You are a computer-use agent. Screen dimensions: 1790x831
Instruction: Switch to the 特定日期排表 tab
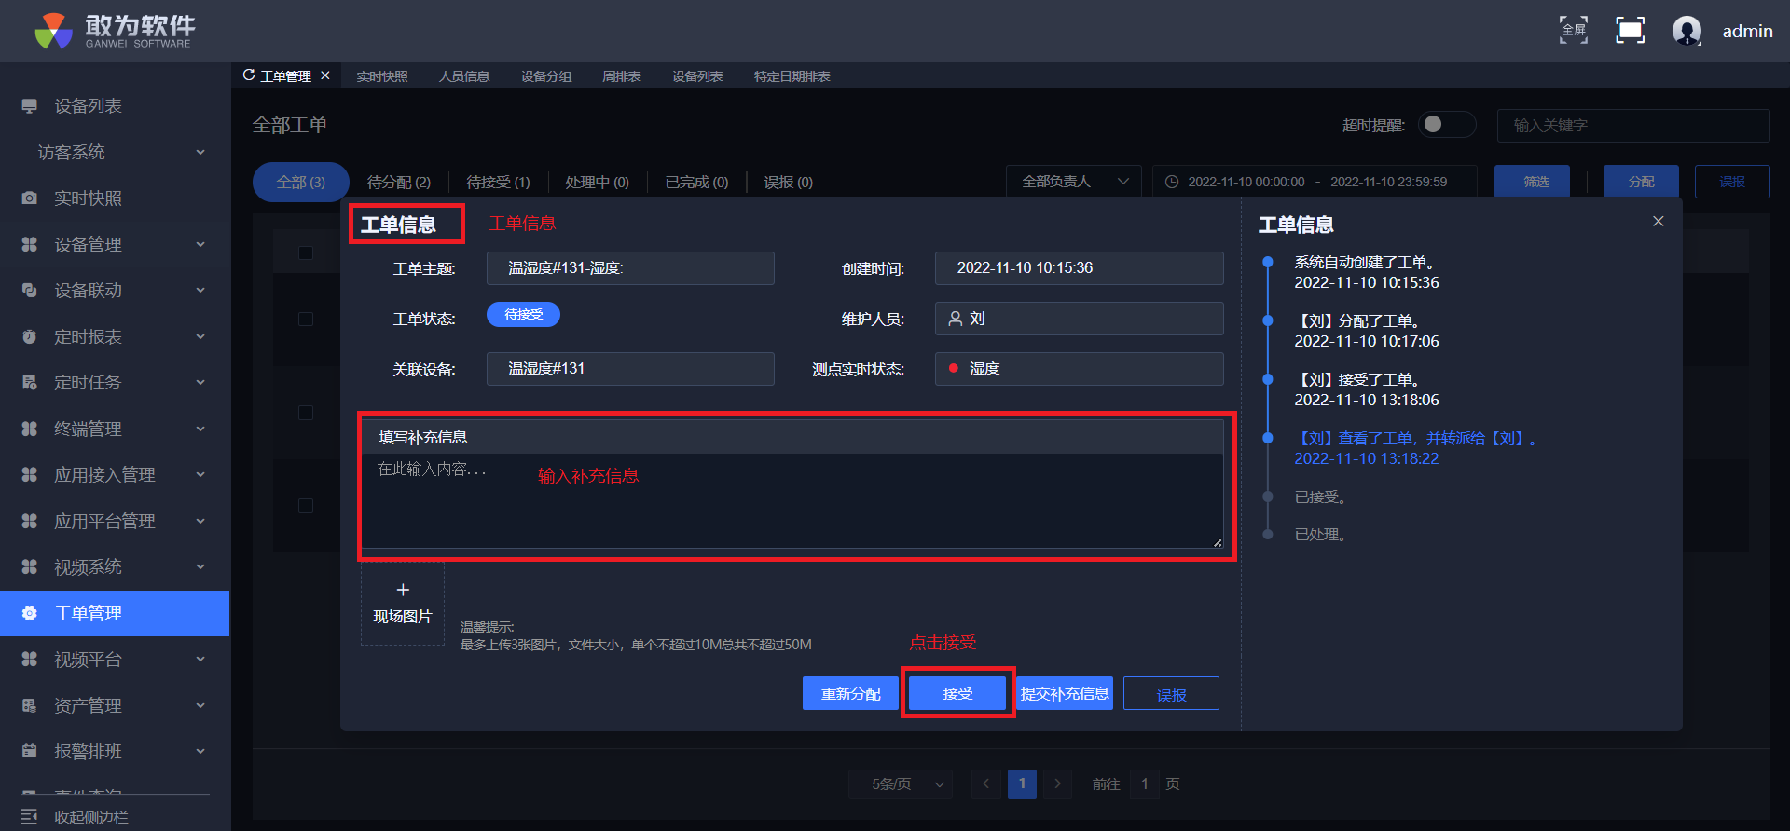792,76
